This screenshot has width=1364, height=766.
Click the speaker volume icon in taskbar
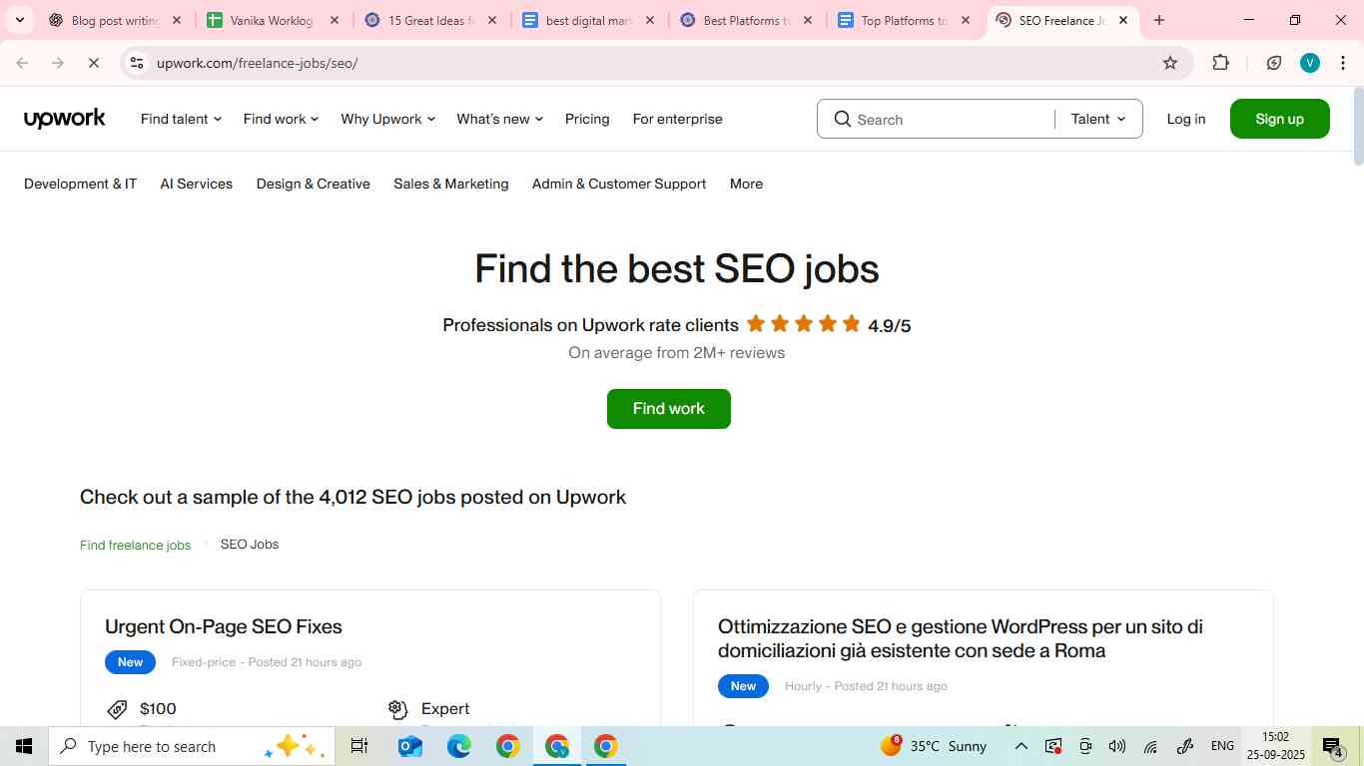(1117, 746)
